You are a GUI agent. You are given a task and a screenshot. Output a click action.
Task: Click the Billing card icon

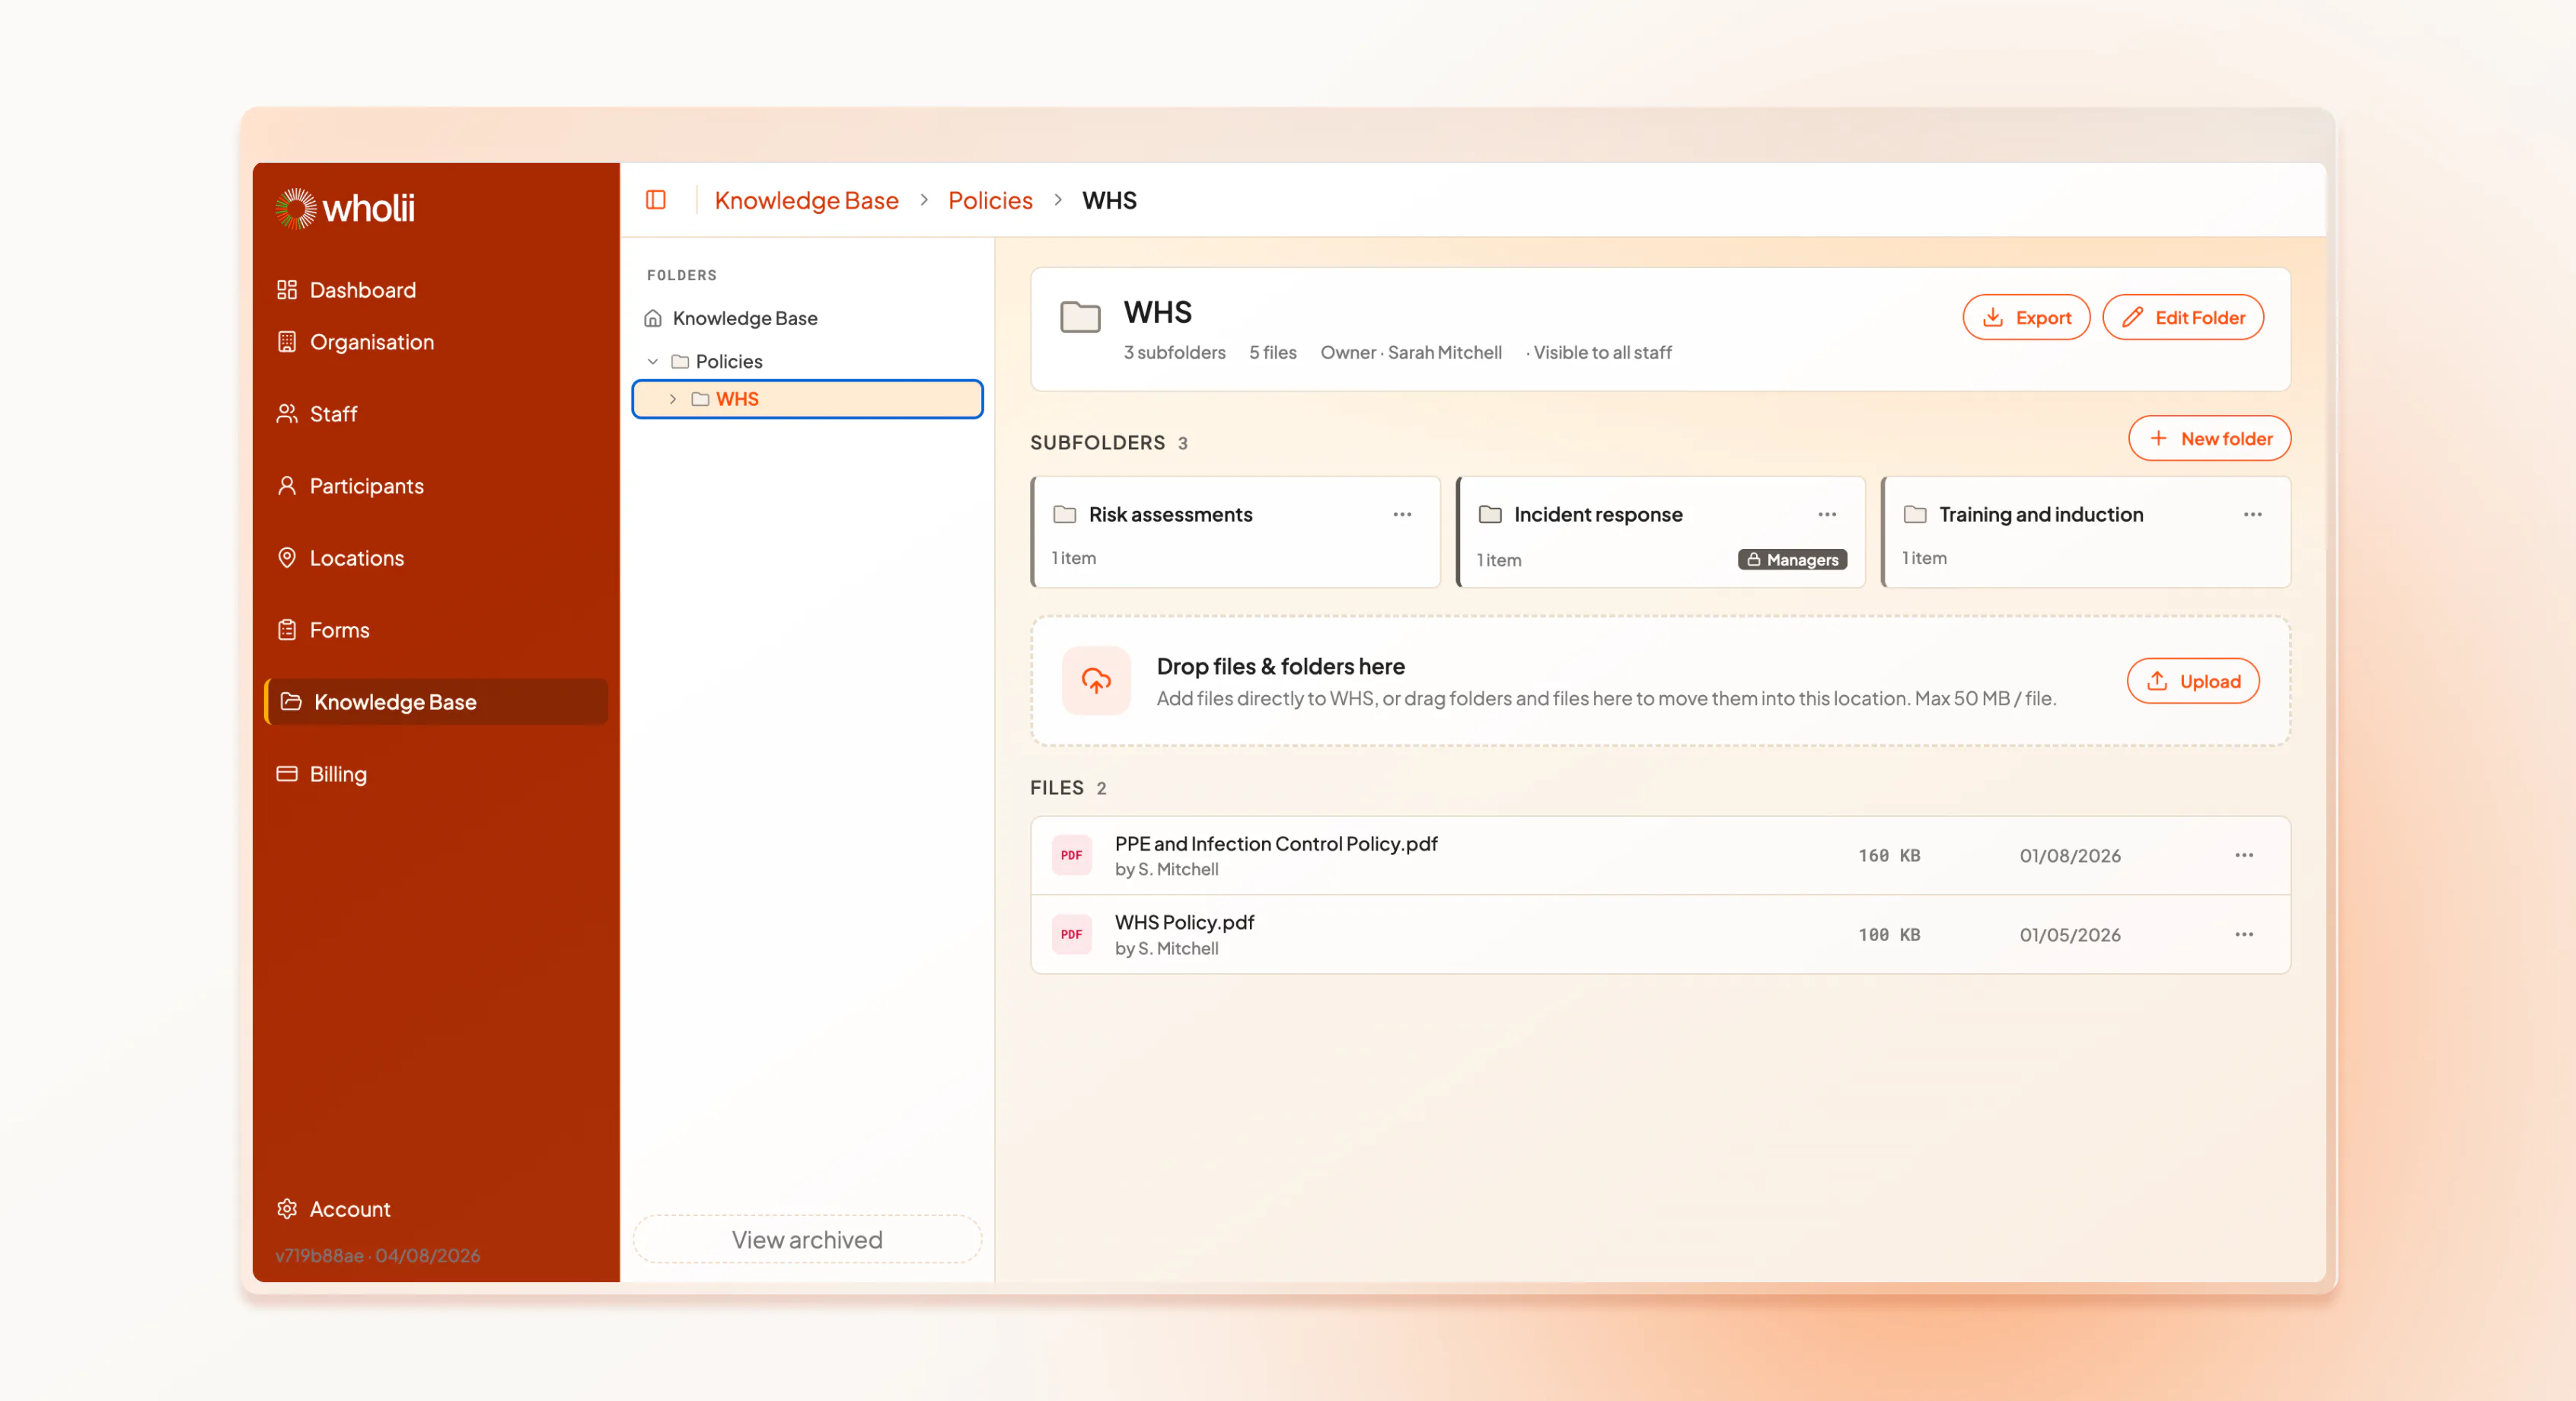[x=287, y=774]
